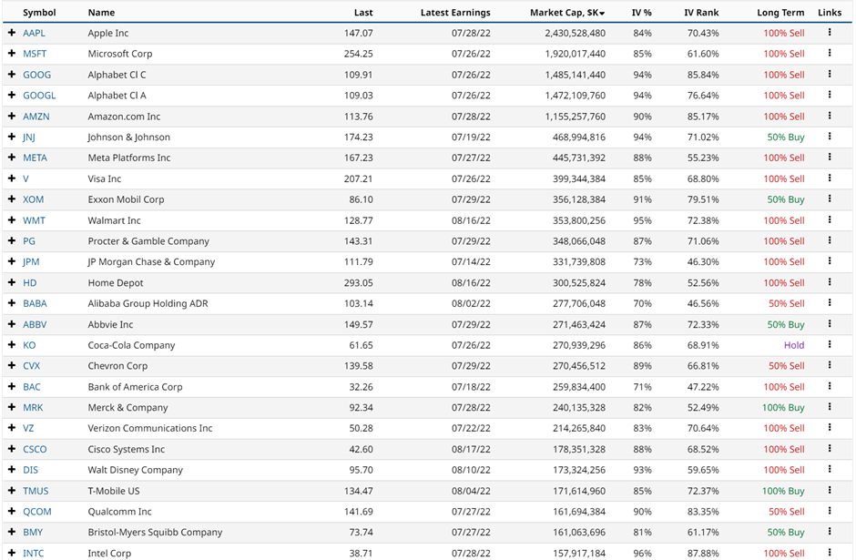The width and height of the screenshot is (856, 560).
Task: Open the links menu for Walmart Inc
Action: click(x=830, y=220)
